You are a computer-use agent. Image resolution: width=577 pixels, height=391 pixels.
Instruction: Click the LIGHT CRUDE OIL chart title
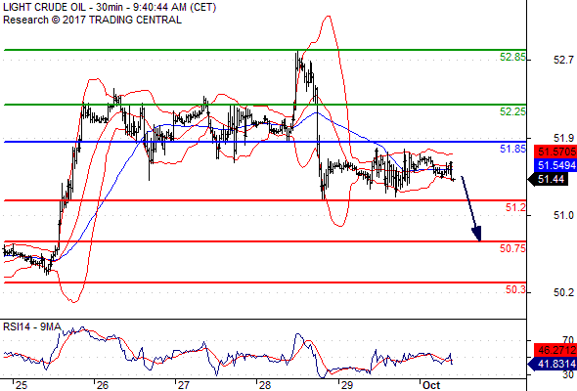coord(110,7)
